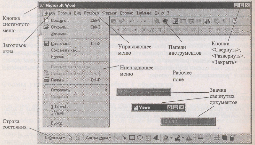Click the free rotate icon
This screenshot has width=255, height=145.
[x=78, y=138]
